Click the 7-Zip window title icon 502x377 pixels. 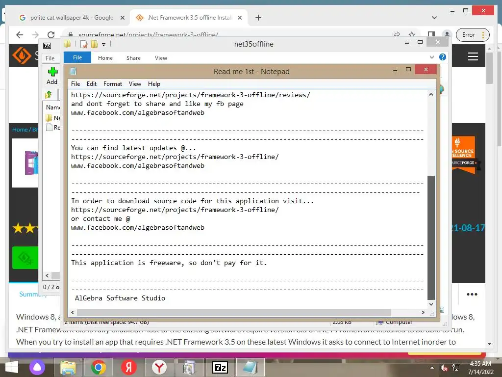click(x=47, y=46)
